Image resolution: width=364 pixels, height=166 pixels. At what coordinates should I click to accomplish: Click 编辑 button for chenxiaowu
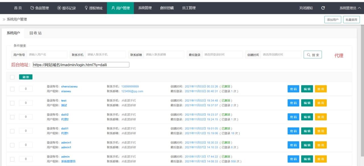tap(307, 89)
